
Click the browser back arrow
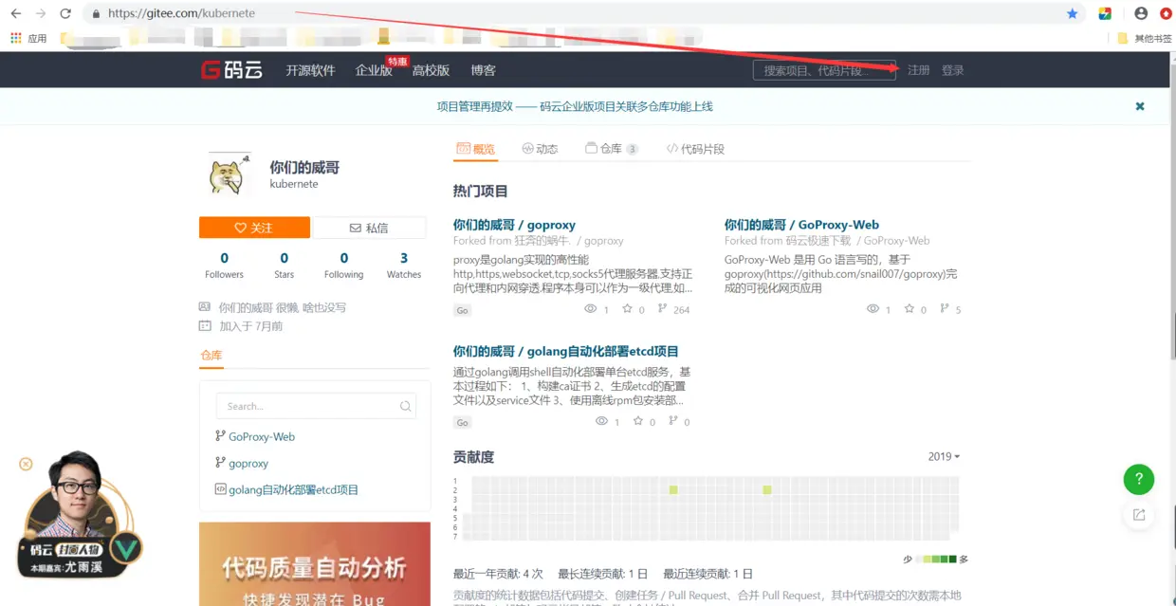[x=15, y=14]
